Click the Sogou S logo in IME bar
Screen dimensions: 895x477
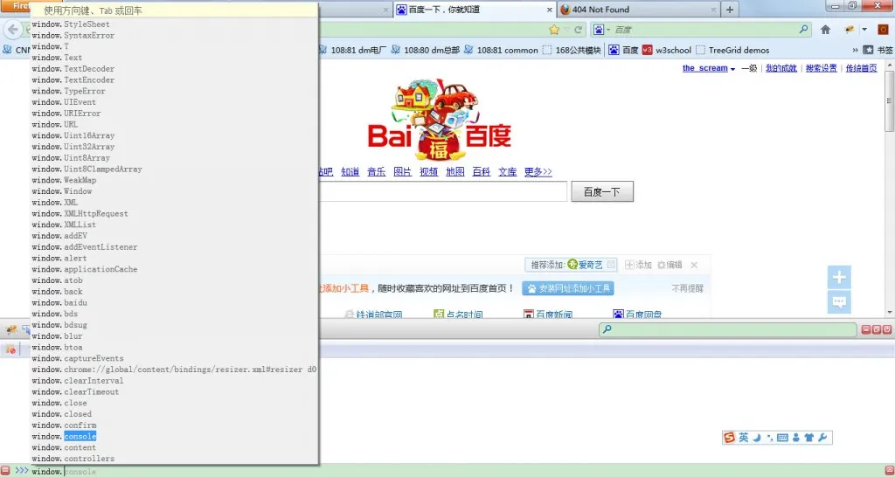[x=730, y=438]
